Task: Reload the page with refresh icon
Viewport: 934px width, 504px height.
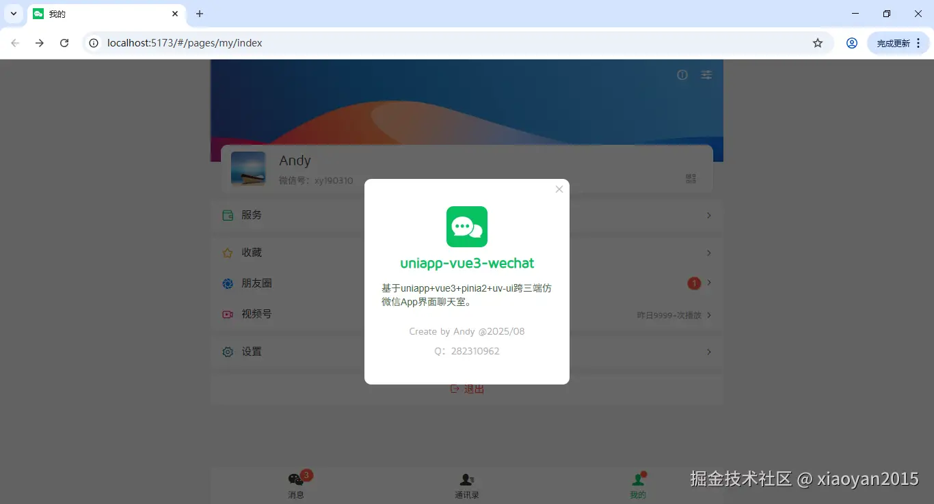Action: click(x=64, y=43)
